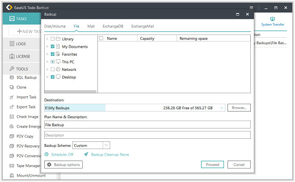Click the Logs list icon
The width and height of the screenshot is (295, 182).
pos(12,44)
